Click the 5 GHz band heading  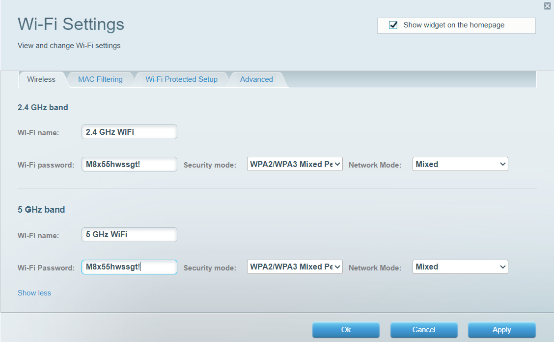pos(41,210)
